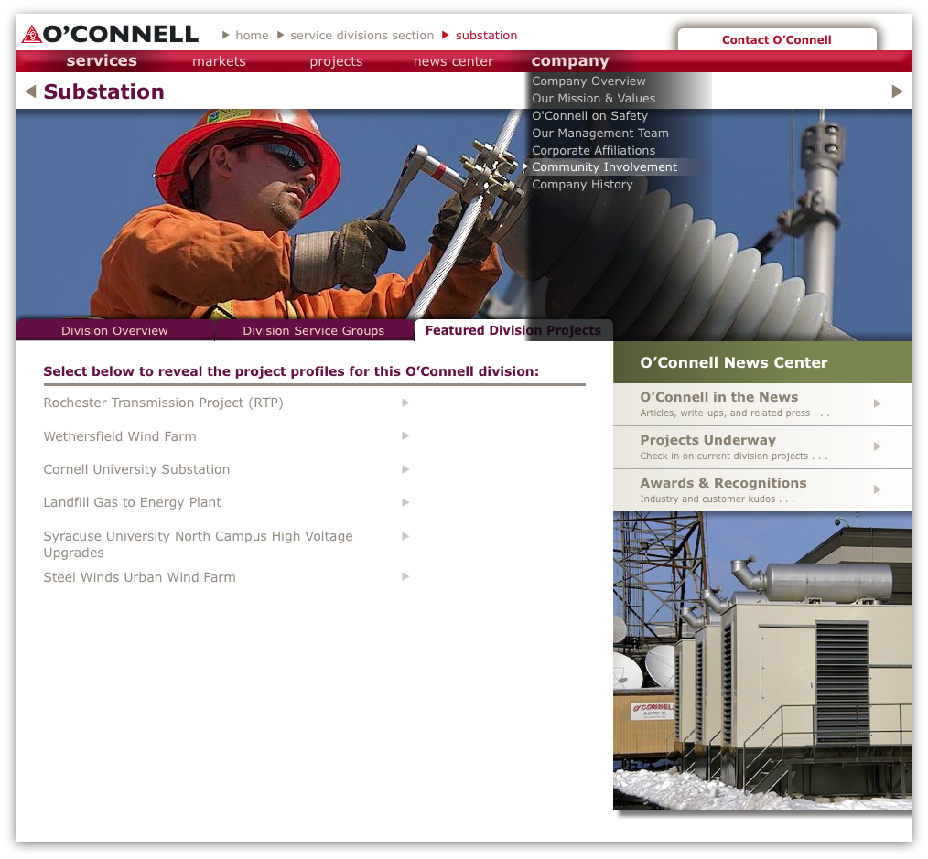Go to home breadcrumb link

(x=252, y=36)
